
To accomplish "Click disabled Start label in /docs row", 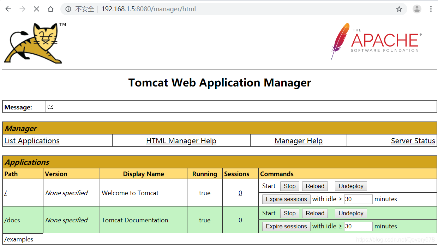I will (269, 213).
